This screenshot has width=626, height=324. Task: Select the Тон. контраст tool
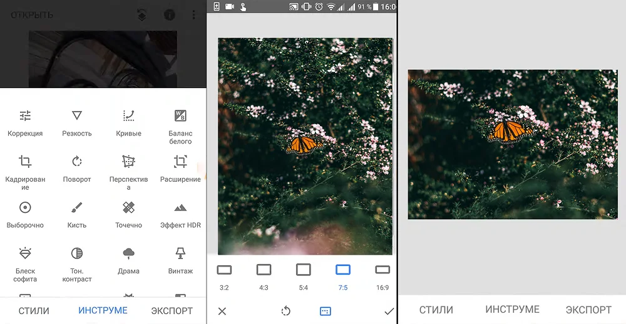click(x=76, y=265)
